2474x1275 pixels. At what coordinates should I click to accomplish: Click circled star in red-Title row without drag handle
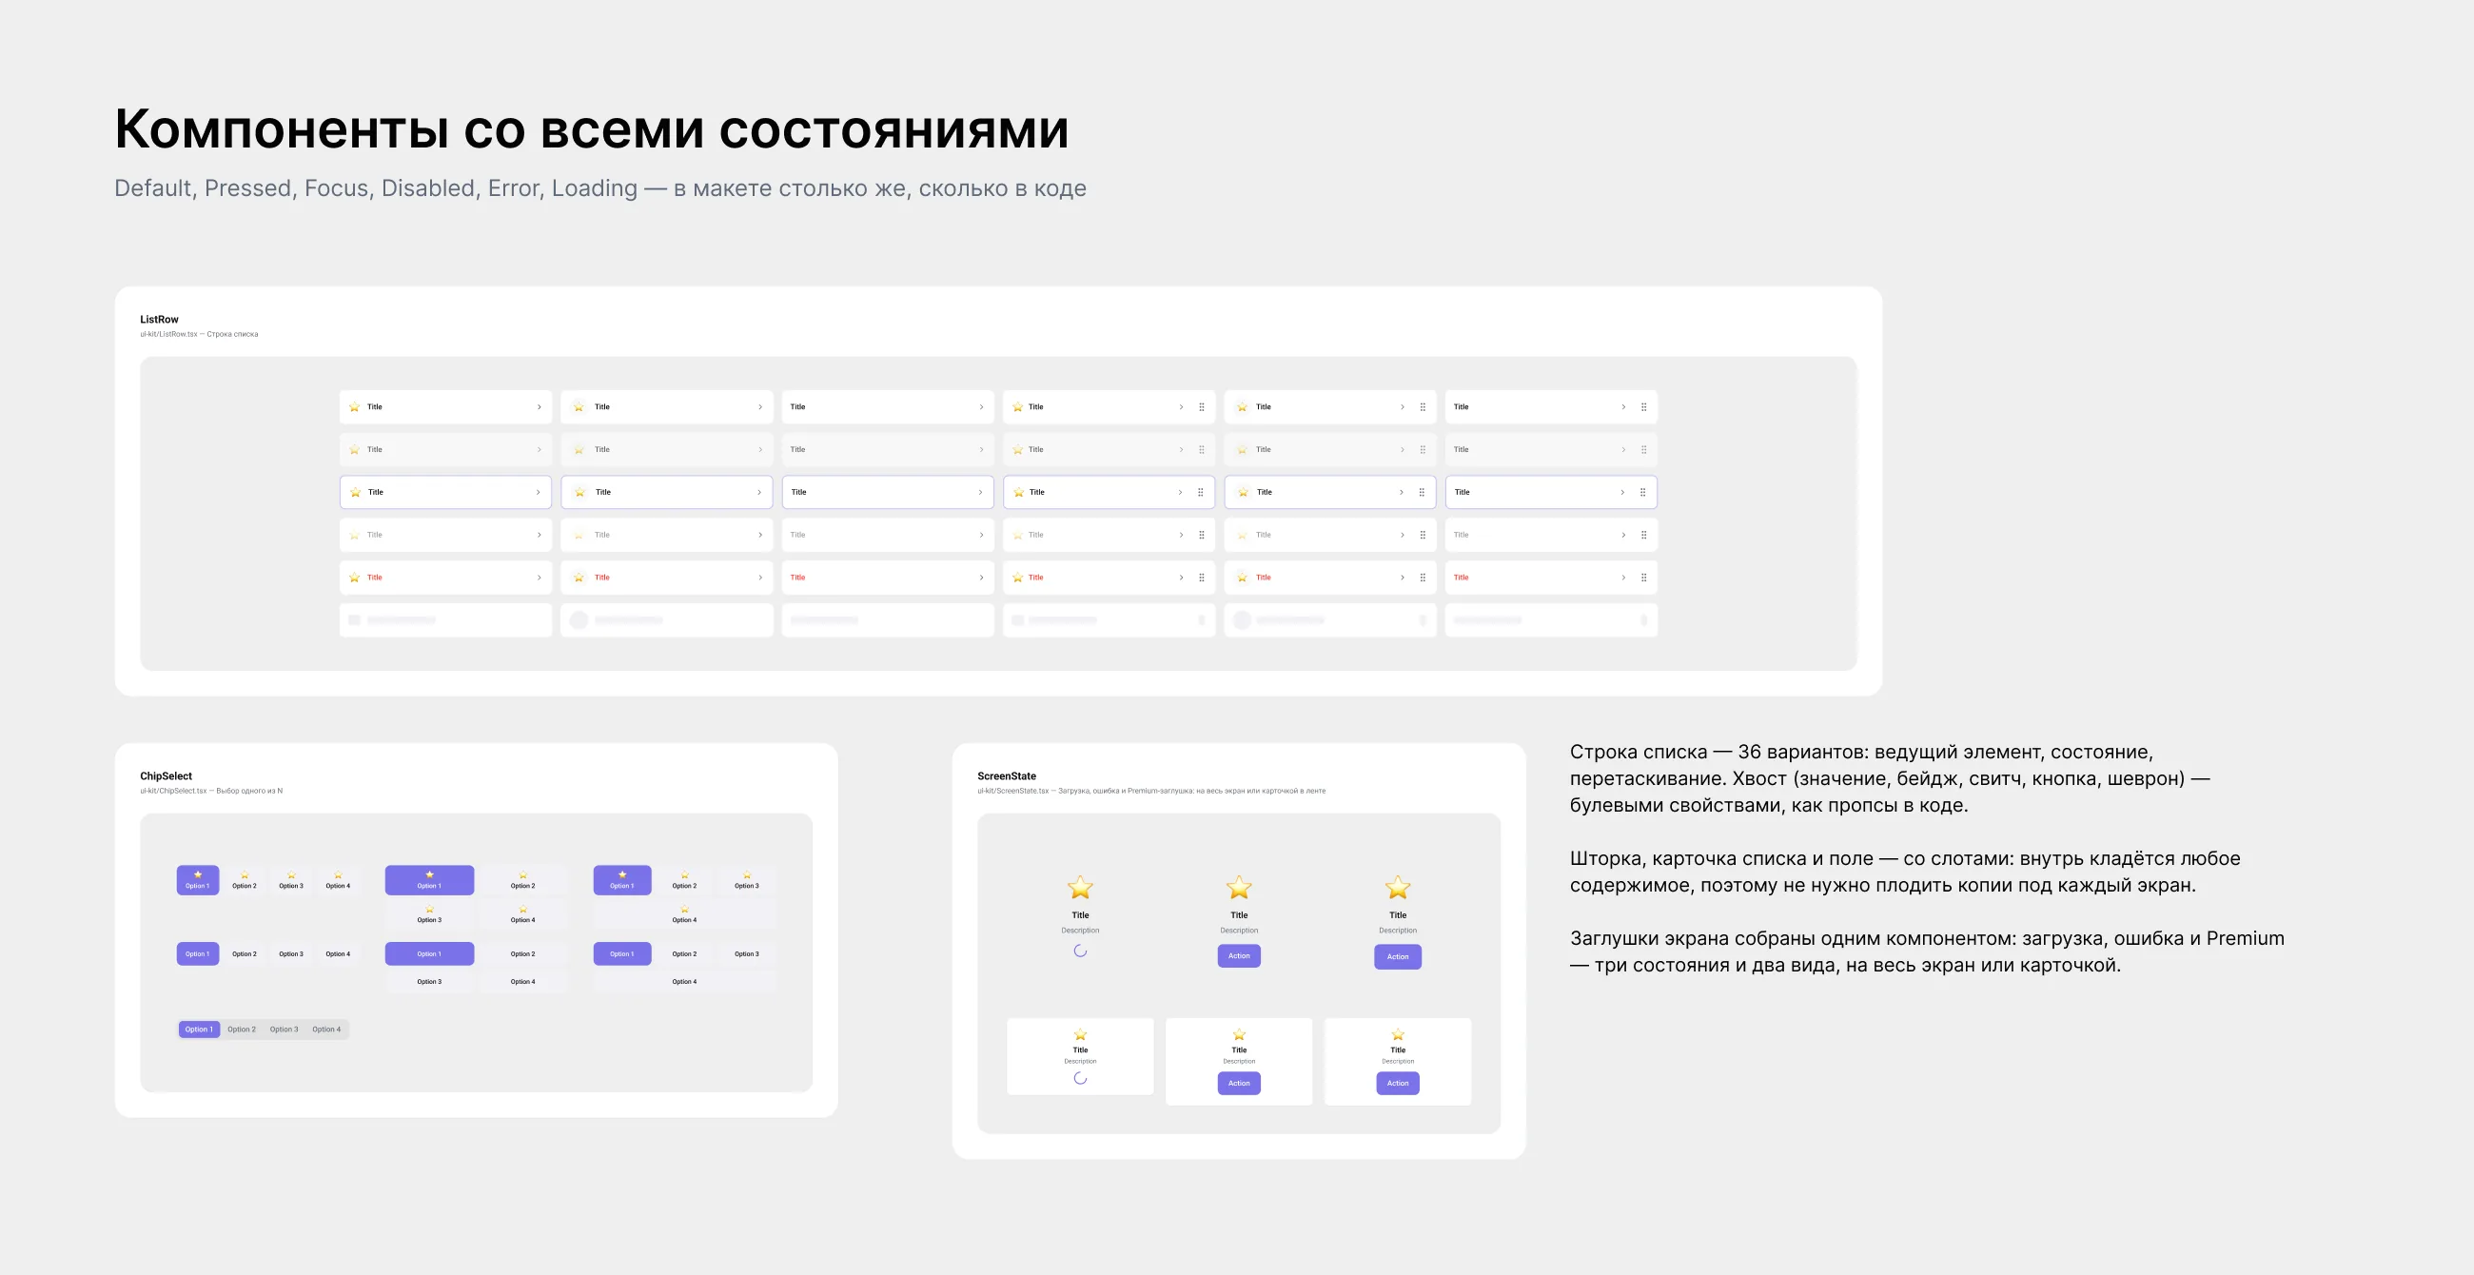(x=579, y=578)
